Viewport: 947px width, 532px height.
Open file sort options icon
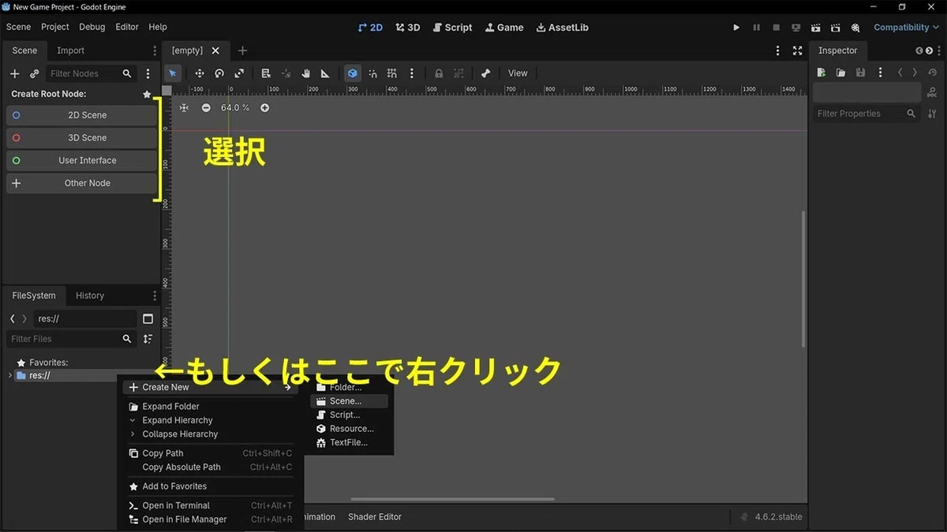tap(148, 339)
